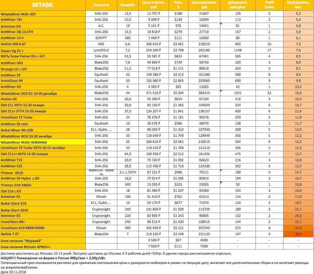Select the AntMiner Z9 mini cell

[43, 124]
